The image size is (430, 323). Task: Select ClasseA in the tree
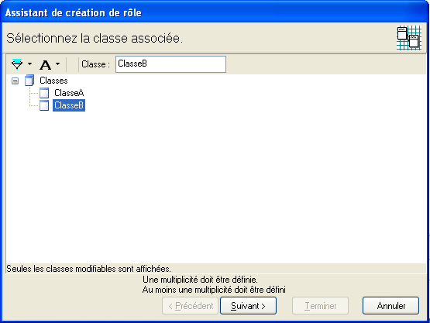[x=69, y=93]
